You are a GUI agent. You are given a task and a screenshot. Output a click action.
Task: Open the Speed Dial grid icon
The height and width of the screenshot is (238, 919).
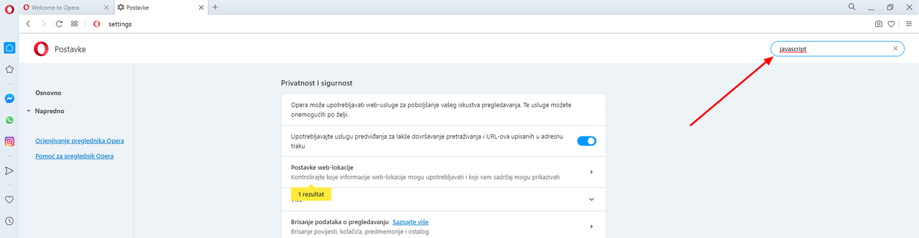(x=75, y=24)
